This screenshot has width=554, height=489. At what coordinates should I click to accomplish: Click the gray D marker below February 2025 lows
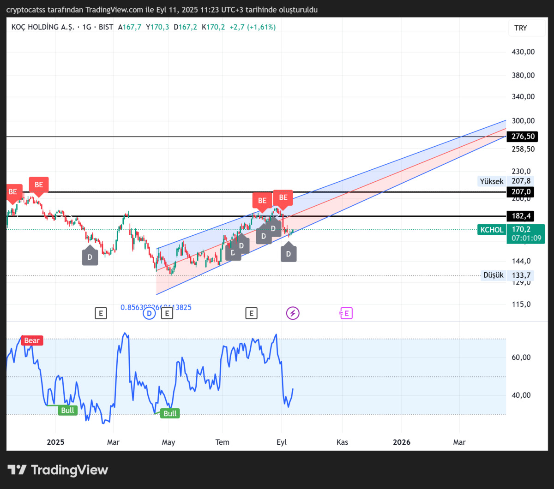point(90,256)
